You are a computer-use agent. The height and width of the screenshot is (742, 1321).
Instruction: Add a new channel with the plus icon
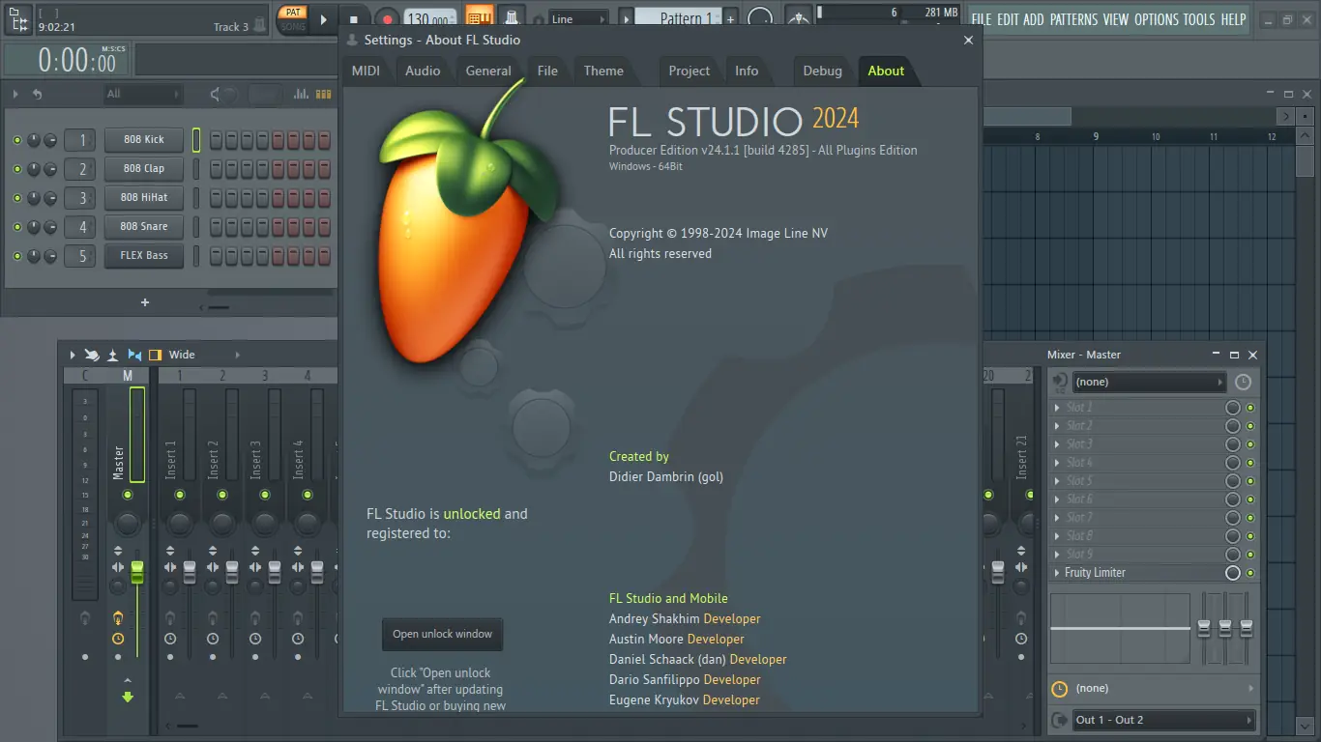pos(145,302)
